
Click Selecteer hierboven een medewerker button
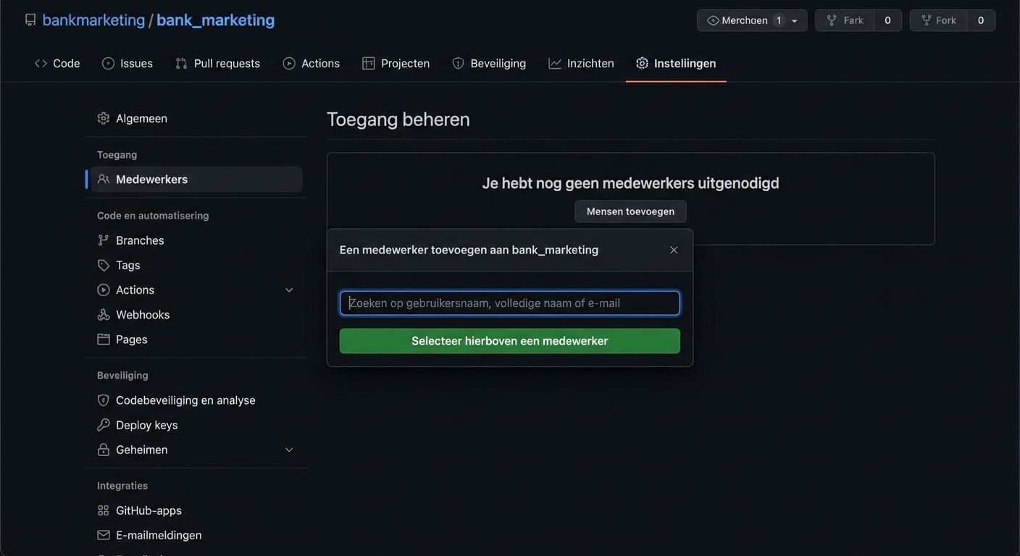pyautogui.click(x=509, y=341)
